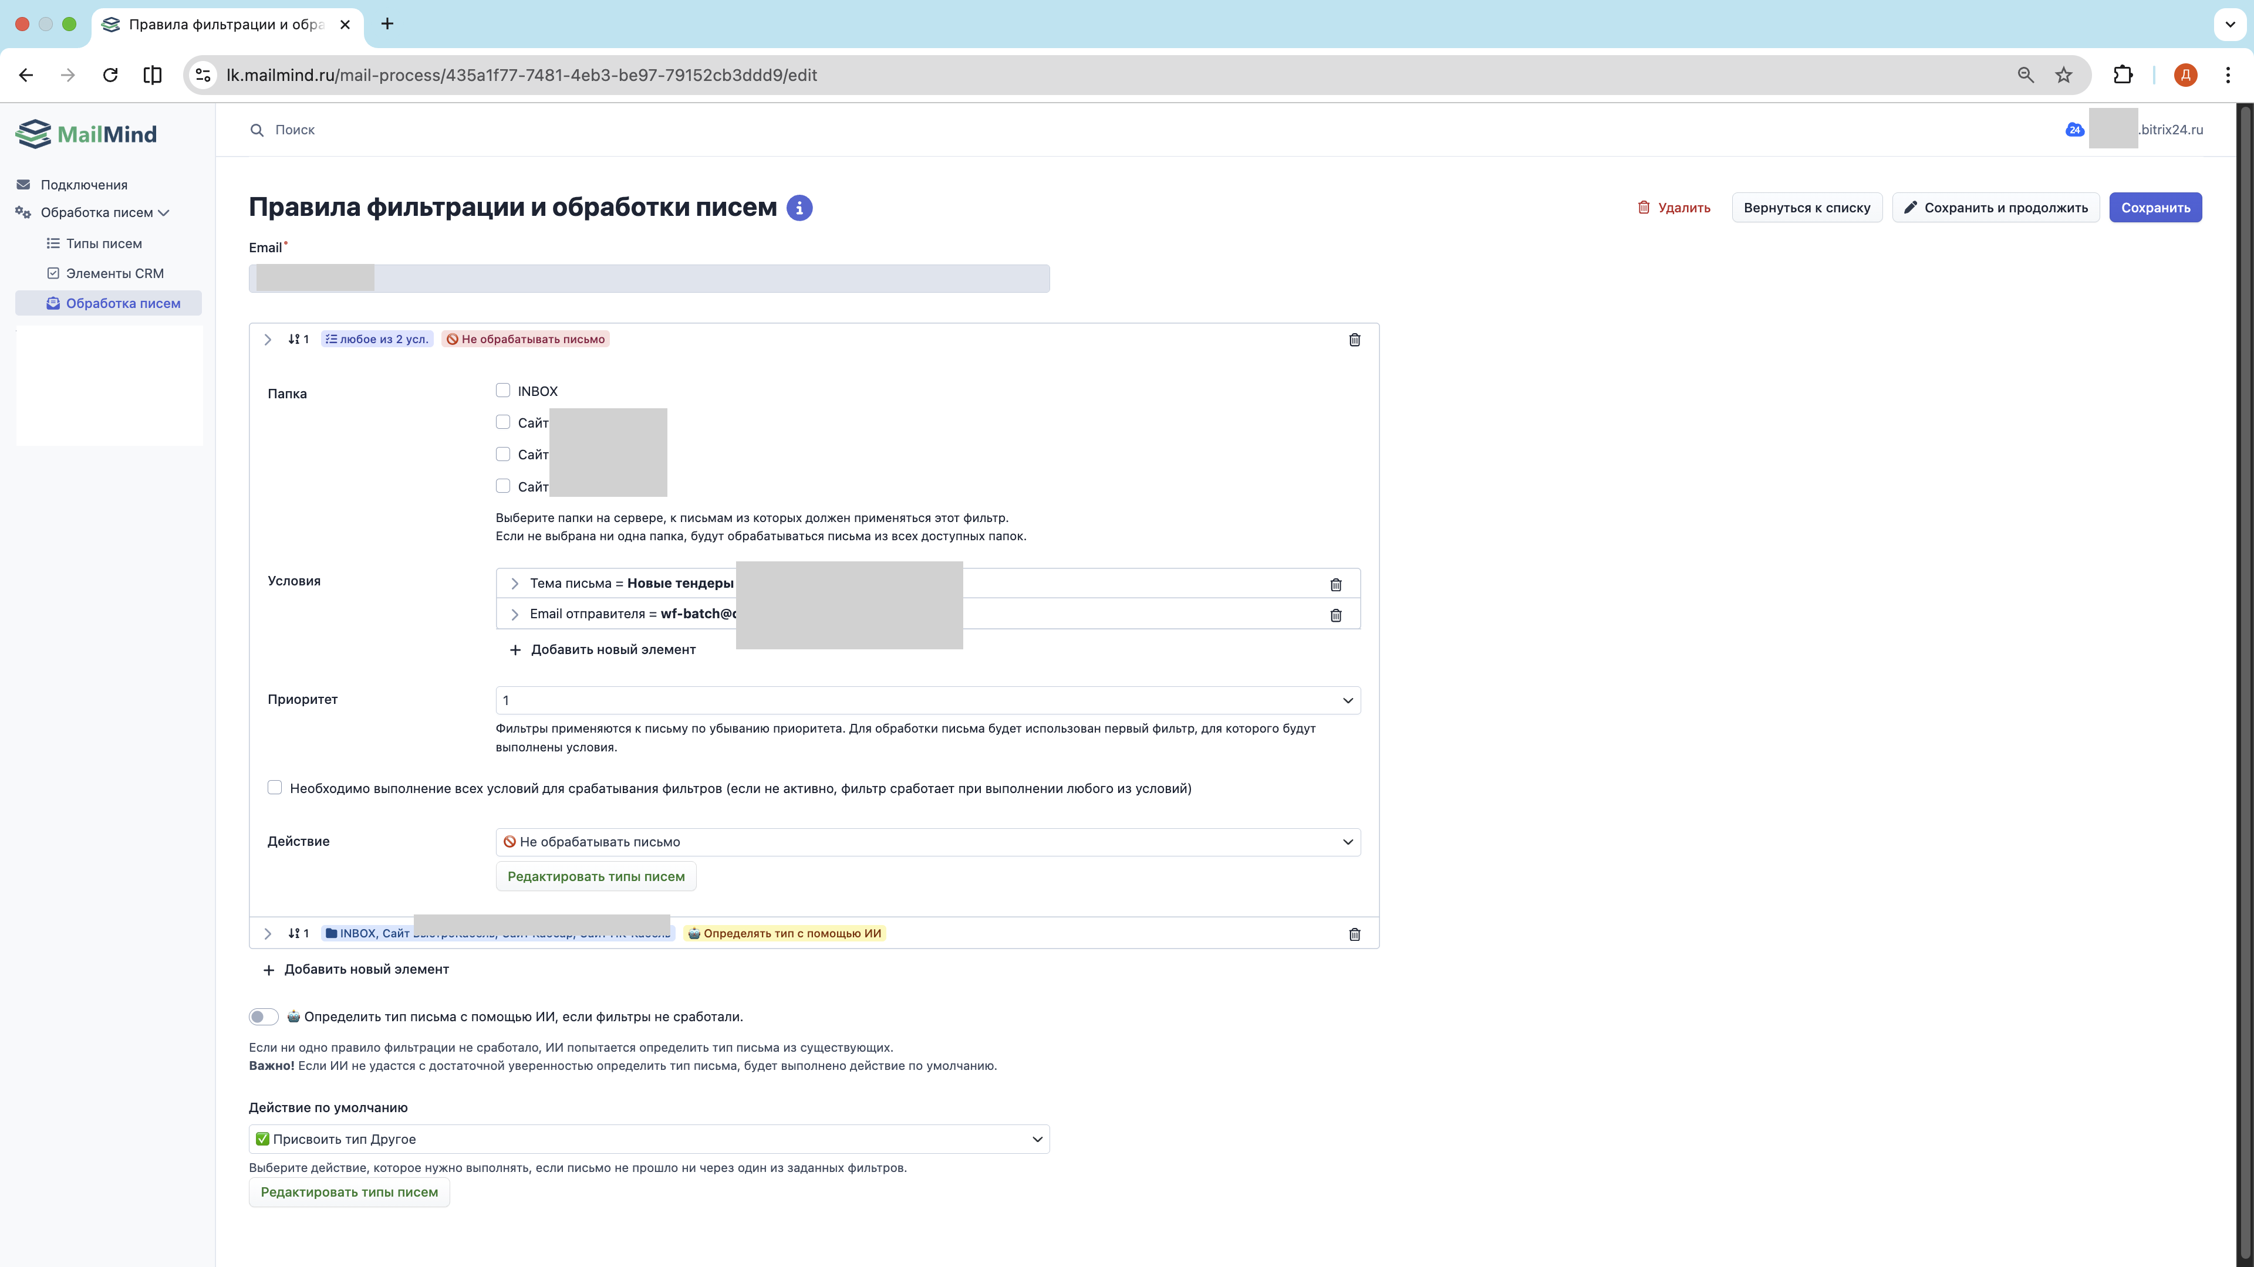The width and height of the screenshot is (2254, 1267).
Task: Bookmark this page with star icon
Action: (2063, 75)
